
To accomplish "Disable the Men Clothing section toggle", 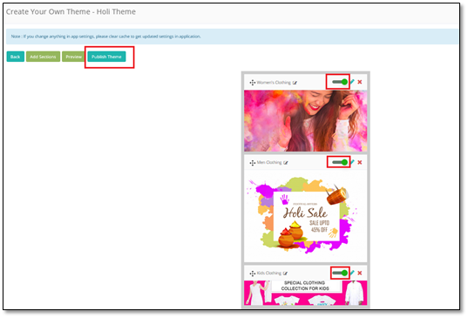I will pyautogui.click(x=340, y=162).
